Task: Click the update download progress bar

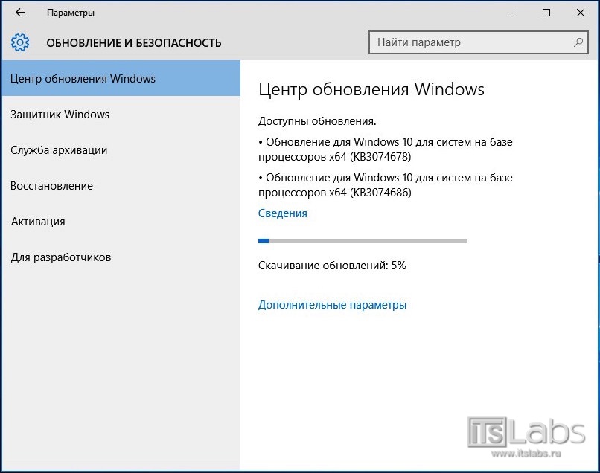Action: click(x=363, y=241)
